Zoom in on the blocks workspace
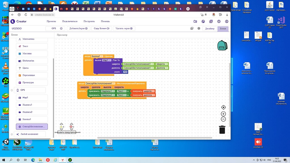The height and width of the screenshot is (163, 290). [223, 114]
